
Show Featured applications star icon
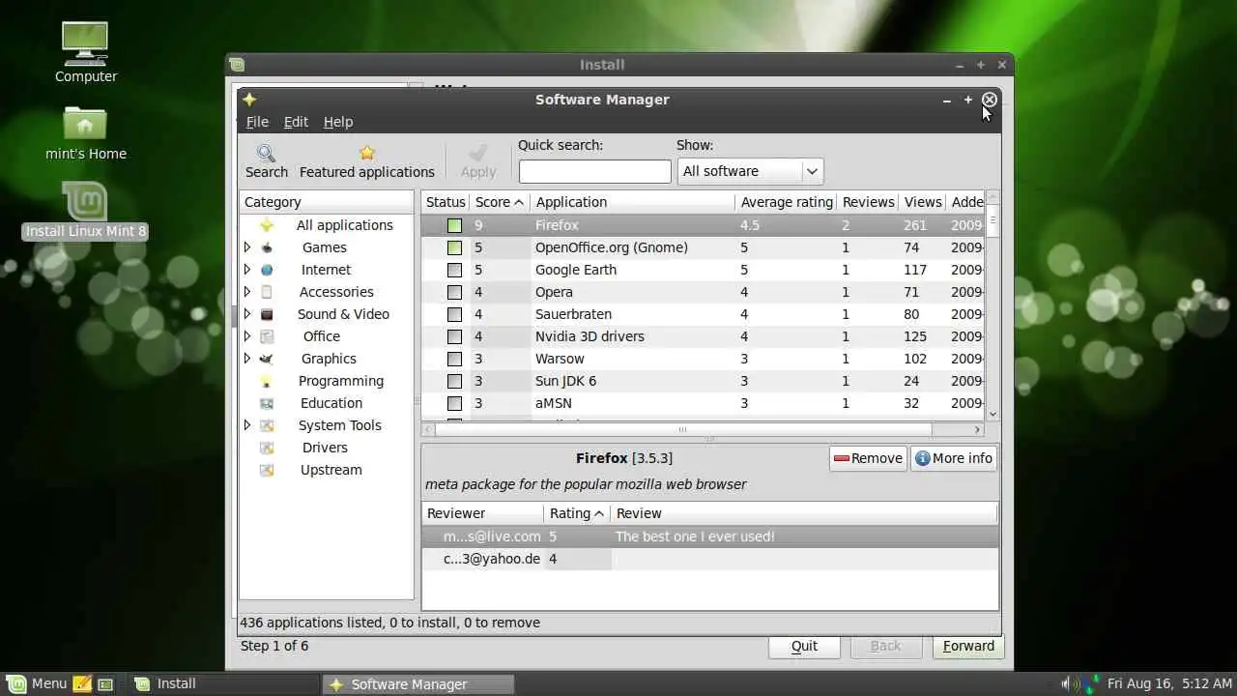(367, 153)
